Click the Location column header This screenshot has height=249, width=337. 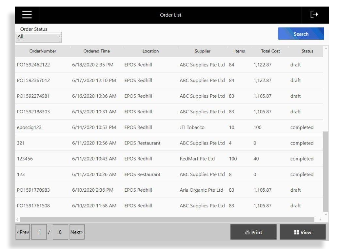[x=150, y=51]
